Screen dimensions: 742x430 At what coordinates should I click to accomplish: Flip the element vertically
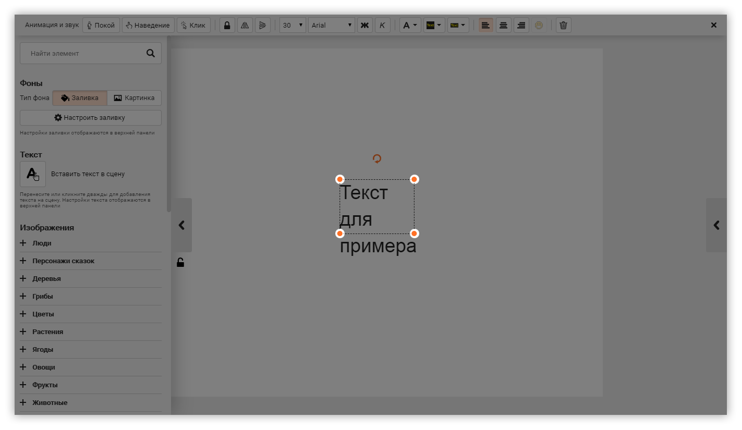tap(262, 25)
